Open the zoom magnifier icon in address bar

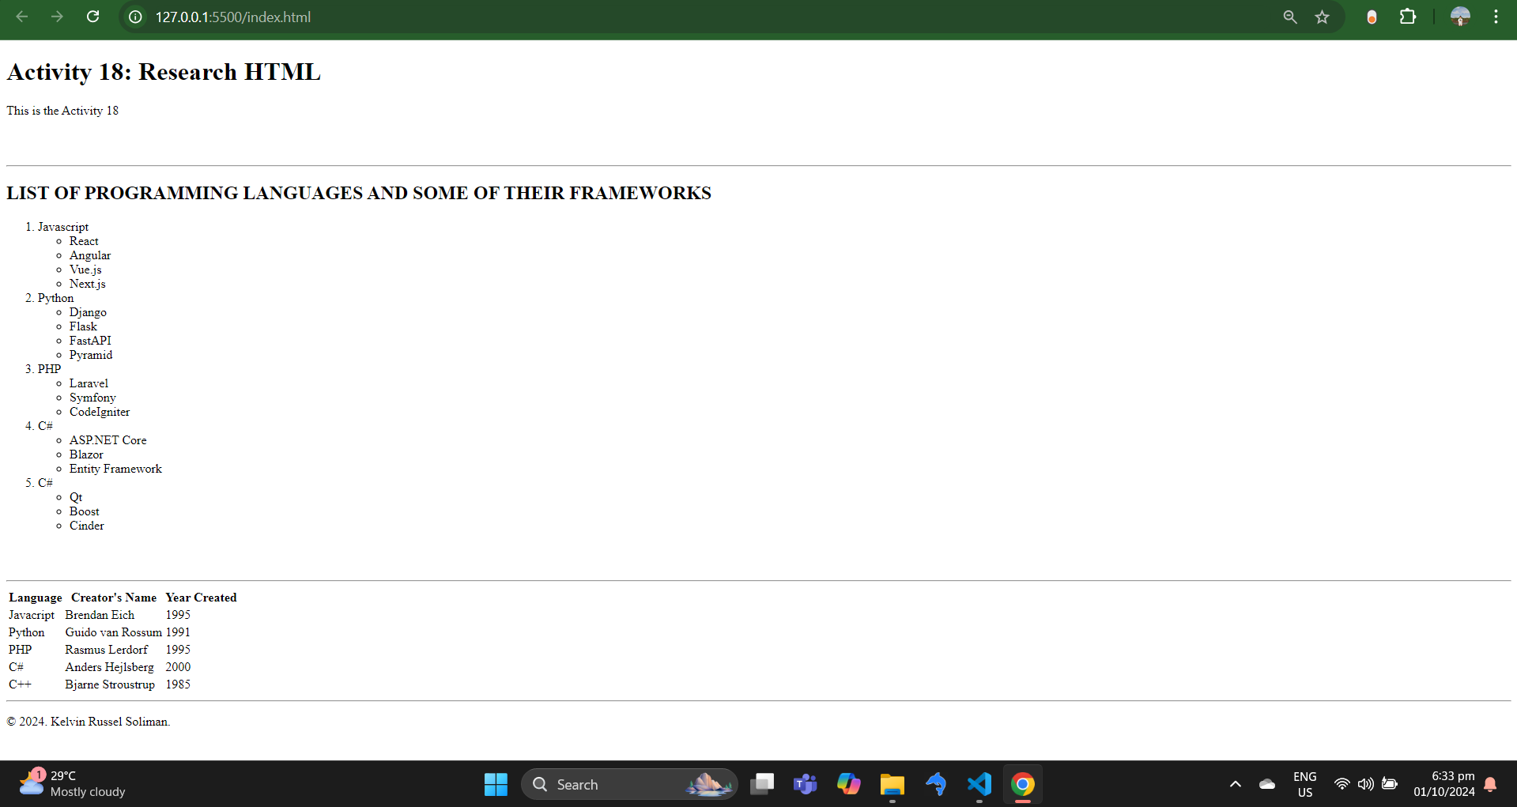pyautogui.click(x=1290, y=17)
